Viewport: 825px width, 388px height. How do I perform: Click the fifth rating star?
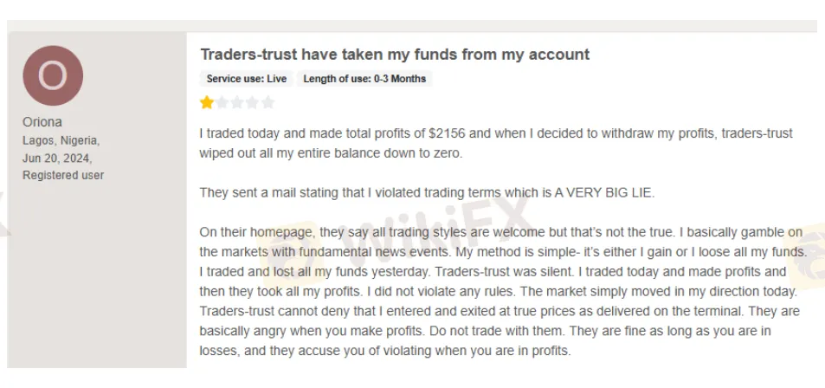(267, 103)
